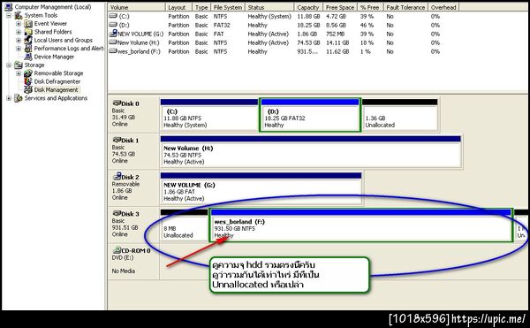This screenshot has width=530, height=328.
Task: Click the 4.72 GB free space cell
Action: click(x=336, y=16)
